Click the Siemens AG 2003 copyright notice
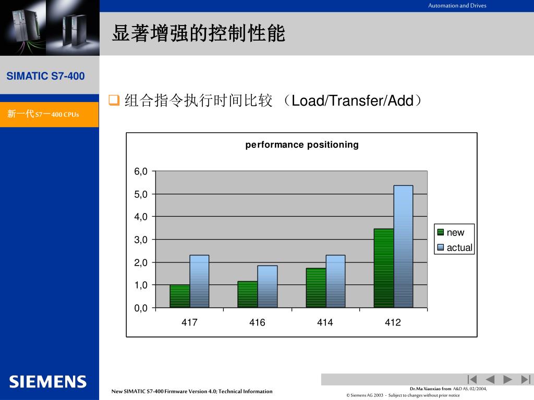 pos(403,395)
